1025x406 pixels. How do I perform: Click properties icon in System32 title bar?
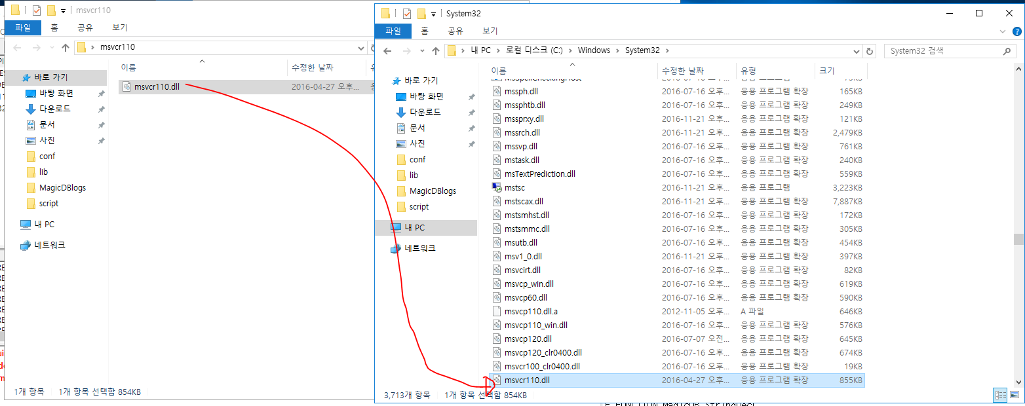406,13
